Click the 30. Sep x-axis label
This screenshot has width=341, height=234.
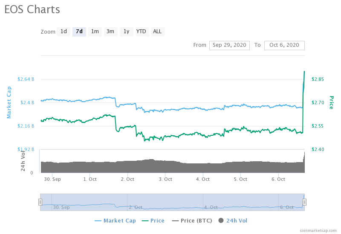click(x=52, y=179)
